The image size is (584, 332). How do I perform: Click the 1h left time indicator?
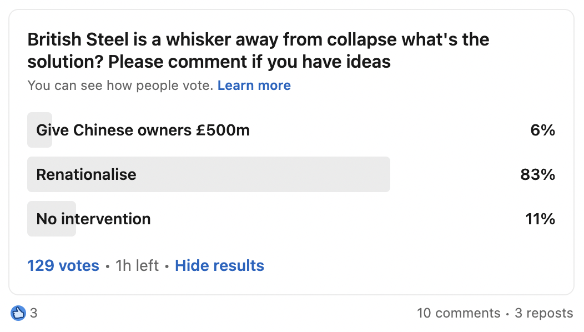137,266
